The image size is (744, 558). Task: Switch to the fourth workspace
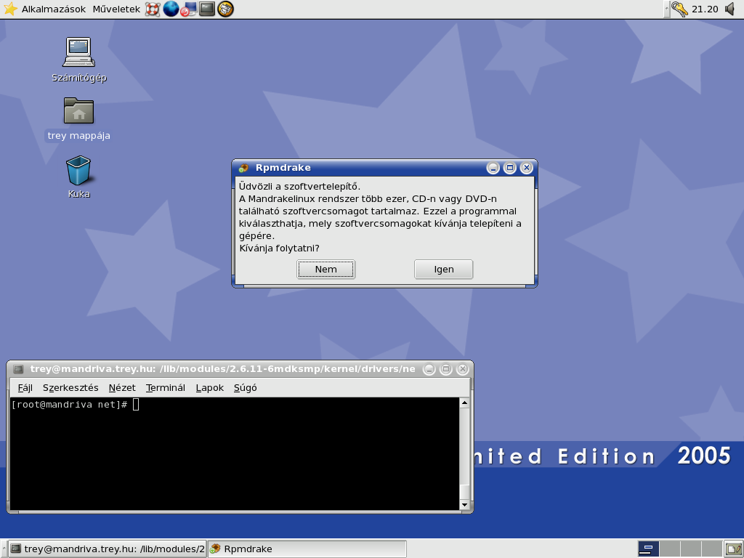point(711,549)
